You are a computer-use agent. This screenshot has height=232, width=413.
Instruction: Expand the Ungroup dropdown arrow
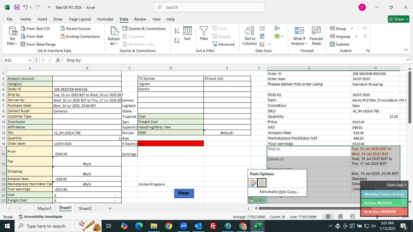coord(356,37)
